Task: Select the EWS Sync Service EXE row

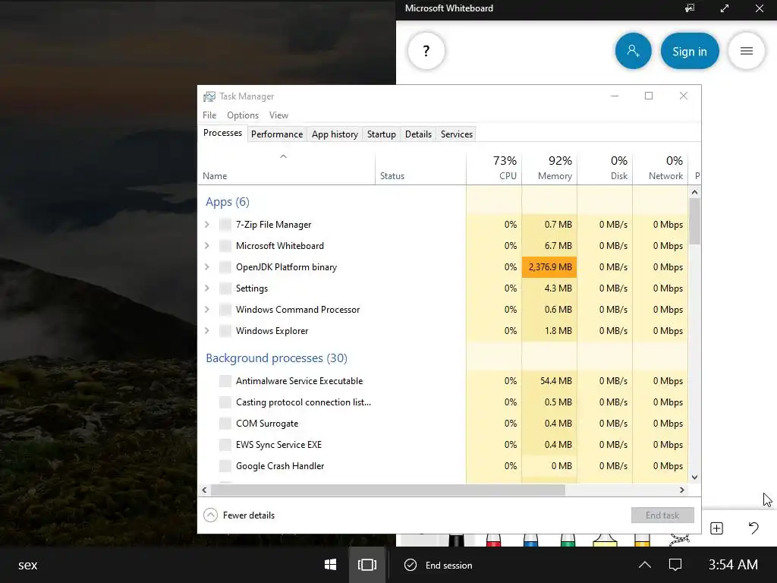Action: point(442,445)
